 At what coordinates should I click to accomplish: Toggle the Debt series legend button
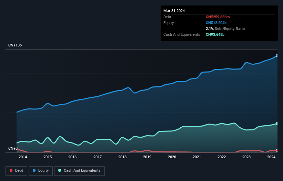click(x=16, y=171)
